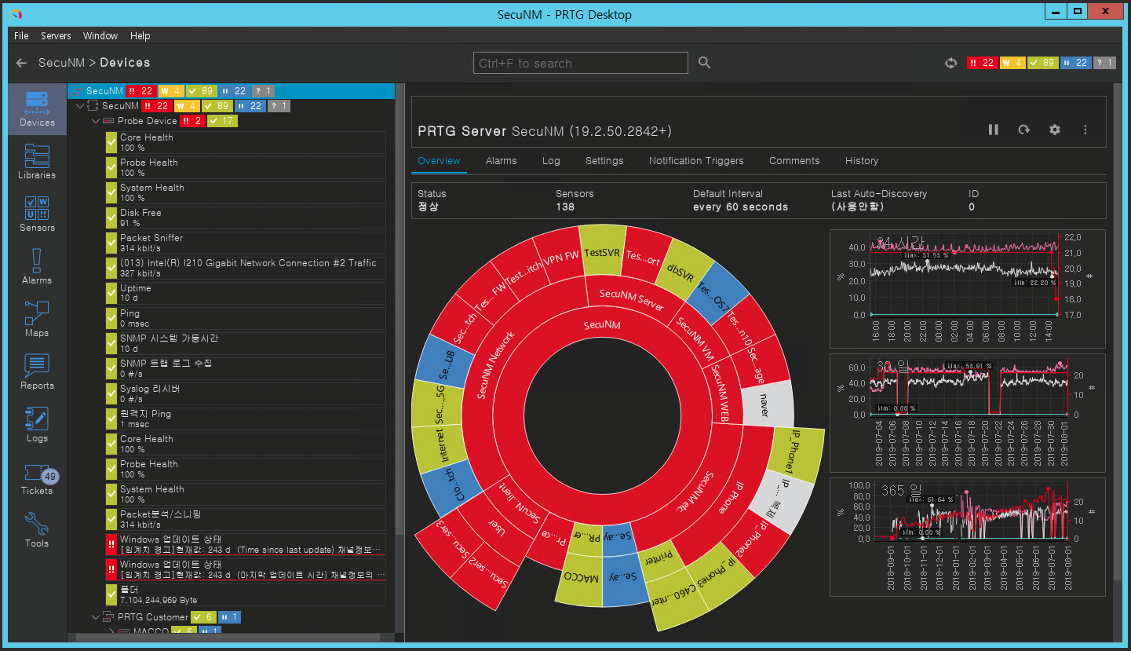Click the Disk Free sensor status icon
Screen dimensions: 1131x651
point(111,218)
